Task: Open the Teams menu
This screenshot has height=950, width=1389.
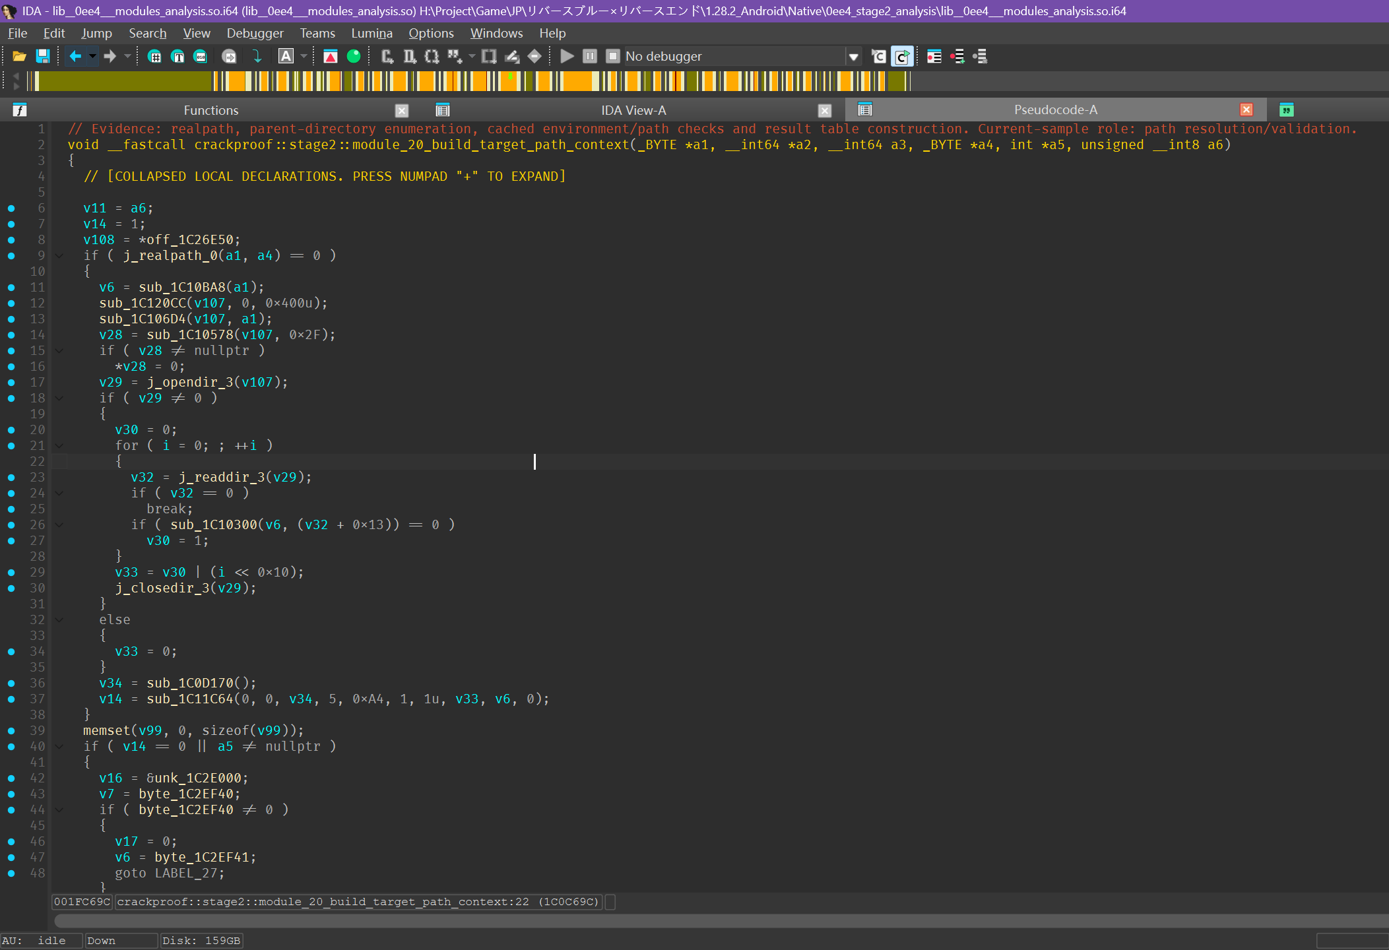Action: coord(317,33)
